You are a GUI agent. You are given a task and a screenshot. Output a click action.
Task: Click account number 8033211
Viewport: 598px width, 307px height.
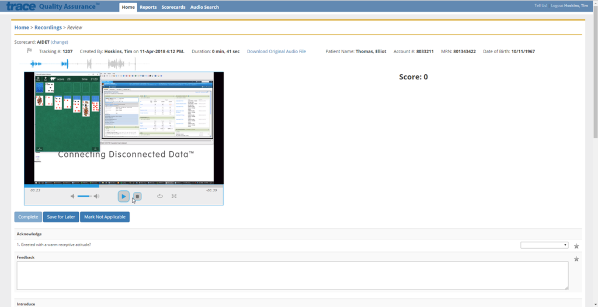pyautogui.click(x=425, y=51)
